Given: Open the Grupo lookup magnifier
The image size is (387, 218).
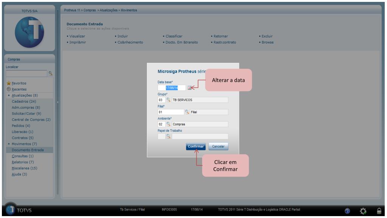Looking at the screenshot, I should pos(168,100).
